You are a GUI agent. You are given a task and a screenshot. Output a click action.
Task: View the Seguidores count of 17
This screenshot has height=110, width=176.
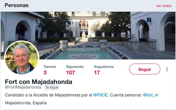pos(97,73)
